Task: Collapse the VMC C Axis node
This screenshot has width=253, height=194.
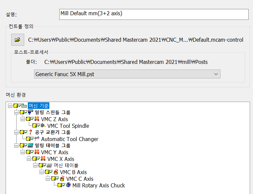Action: point(48,178)
